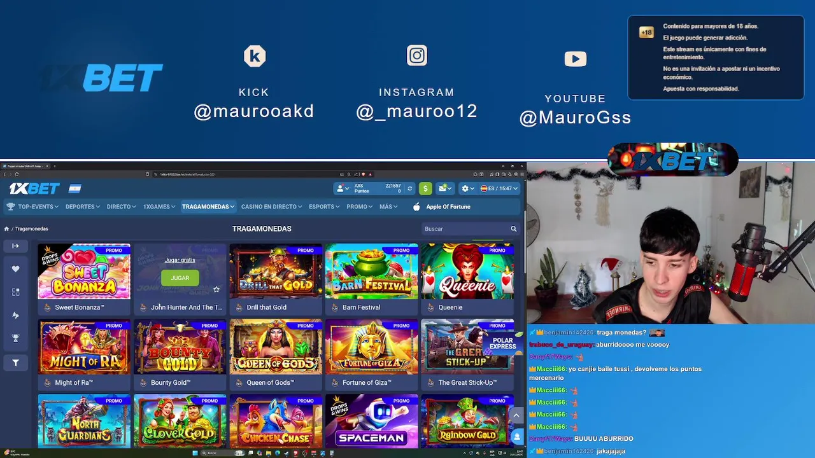Screen dimensions: 815x458
Task: Click the categories grid sidebar icon
Action: (15, 292)
